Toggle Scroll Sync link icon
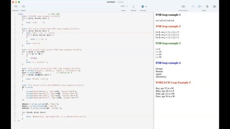This screenshot has height=129, width=230. [183, 6]
